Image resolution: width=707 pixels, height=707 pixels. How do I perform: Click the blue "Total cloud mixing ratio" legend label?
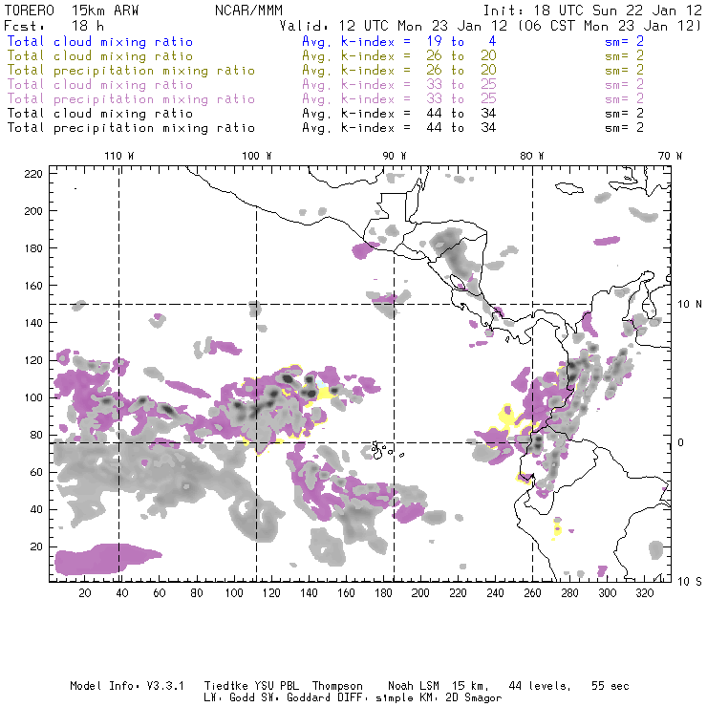[99, 42]
